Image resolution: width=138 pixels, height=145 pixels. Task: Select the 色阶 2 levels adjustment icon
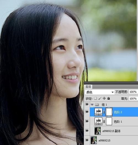pos(99,112)
